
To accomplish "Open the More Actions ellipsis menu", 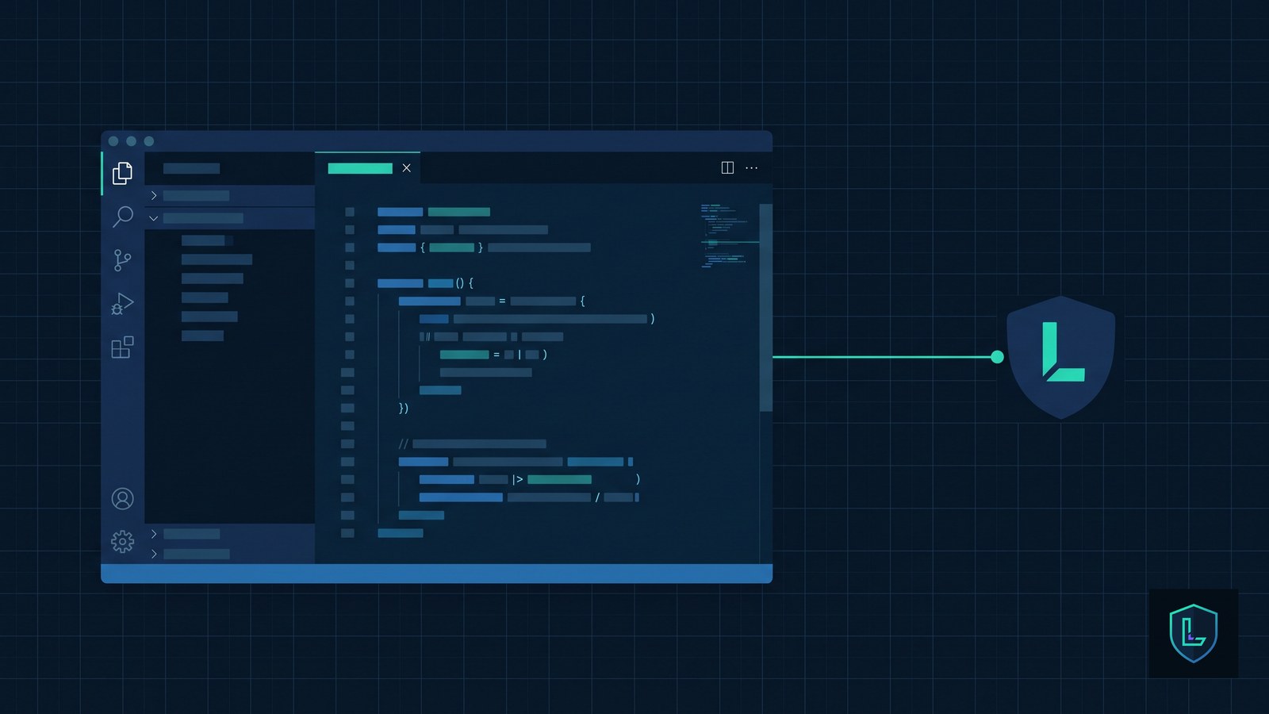I will (752, 167).
